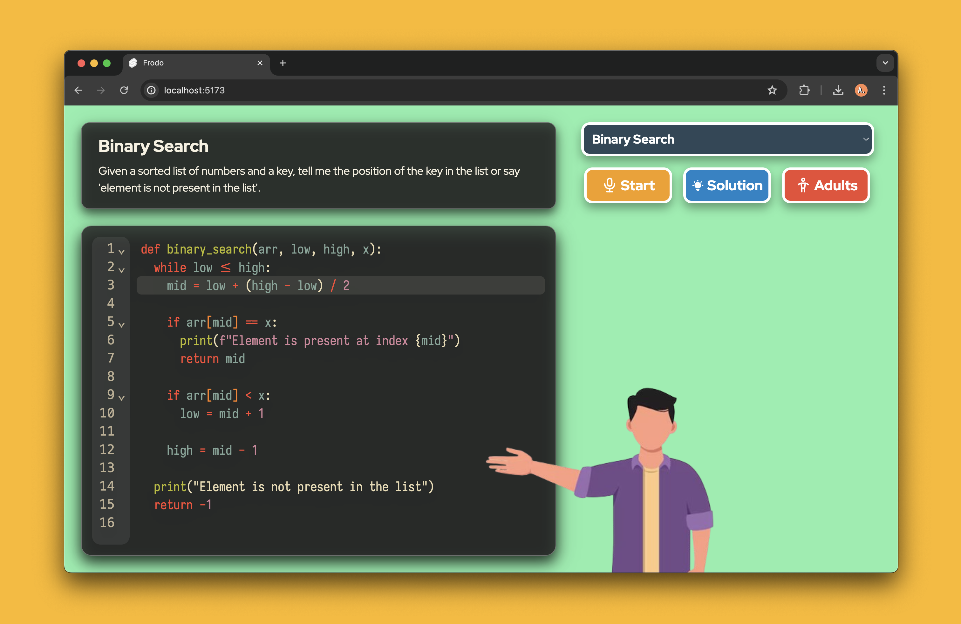Open the browser downloads icon
Viewport: 961px width, 624px height.
click(838, 90)
